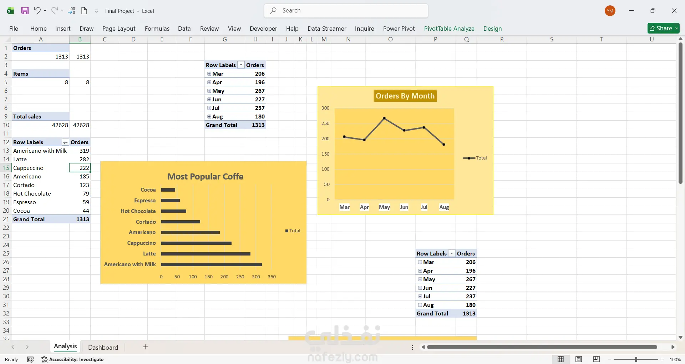Viewport: 685px width, 364px height.
Task: Select the Most Popular Coffe chart title
Action: 205,177
